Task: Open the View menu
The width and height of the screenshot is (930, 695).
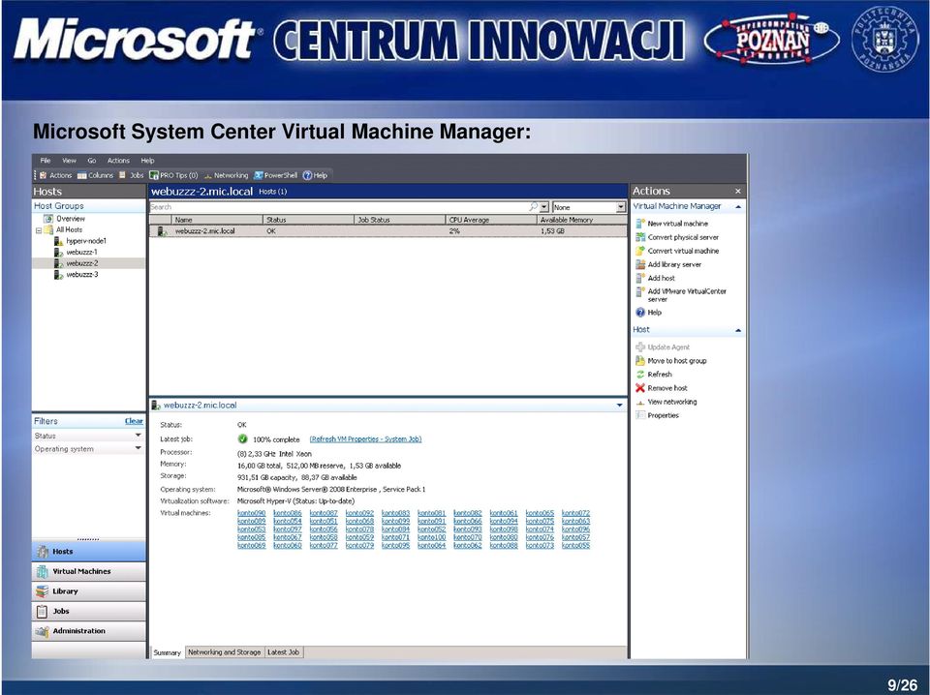Action: (69, 161)
